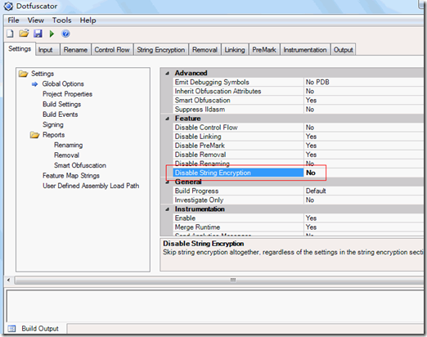427x337 pixels.
Task: Select the Settings root tree node
Action: point(43,74)
